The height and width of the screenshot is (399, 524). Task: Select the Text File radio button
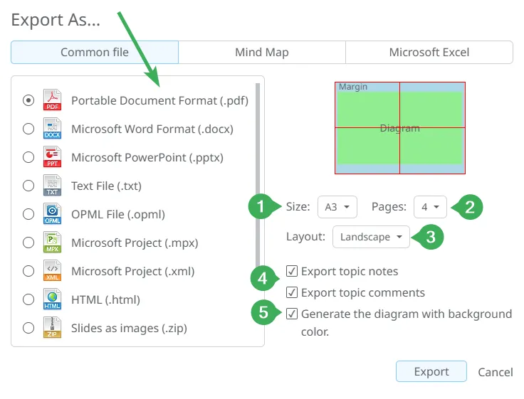(28, 186)
